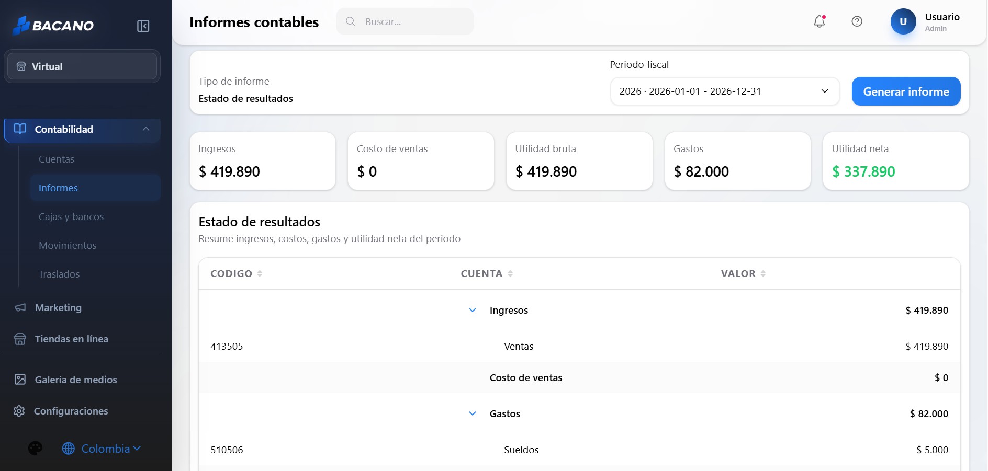Click the Contabilidad book icon

(x=20, y=129)
